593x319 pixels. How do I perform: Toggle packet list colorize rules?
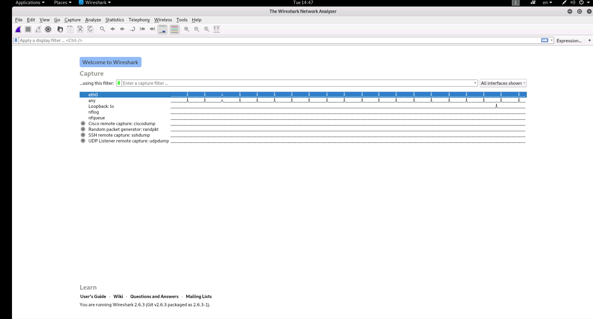[174, 29]
